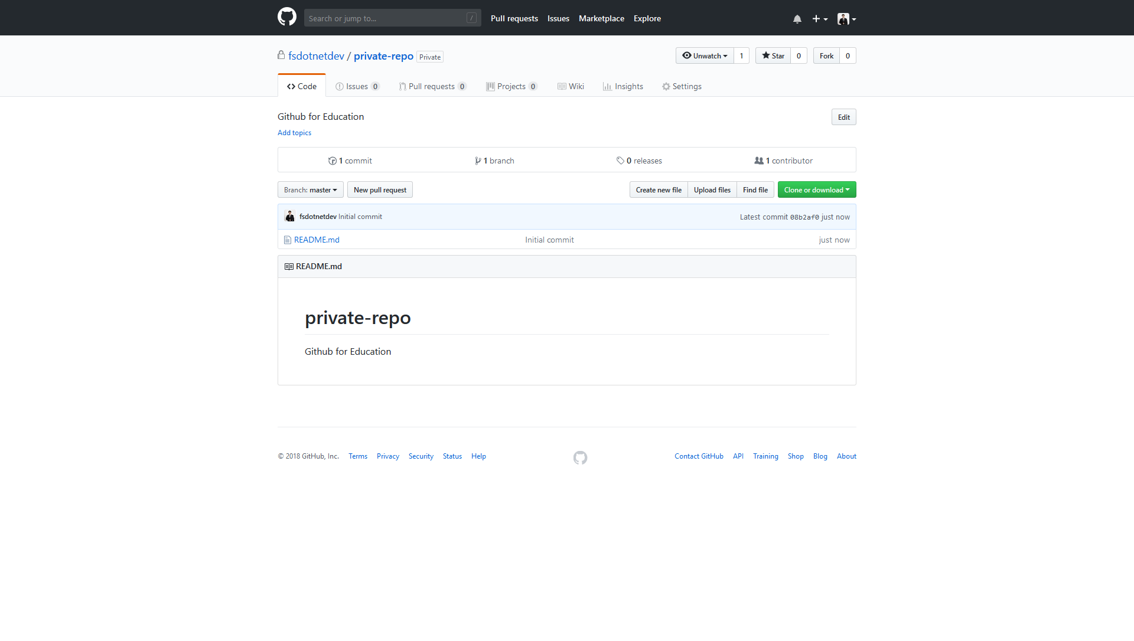Click the private-repo heading in README
Image resolution: width=1134 pixels, height=641 pixels.
[358, 318]
